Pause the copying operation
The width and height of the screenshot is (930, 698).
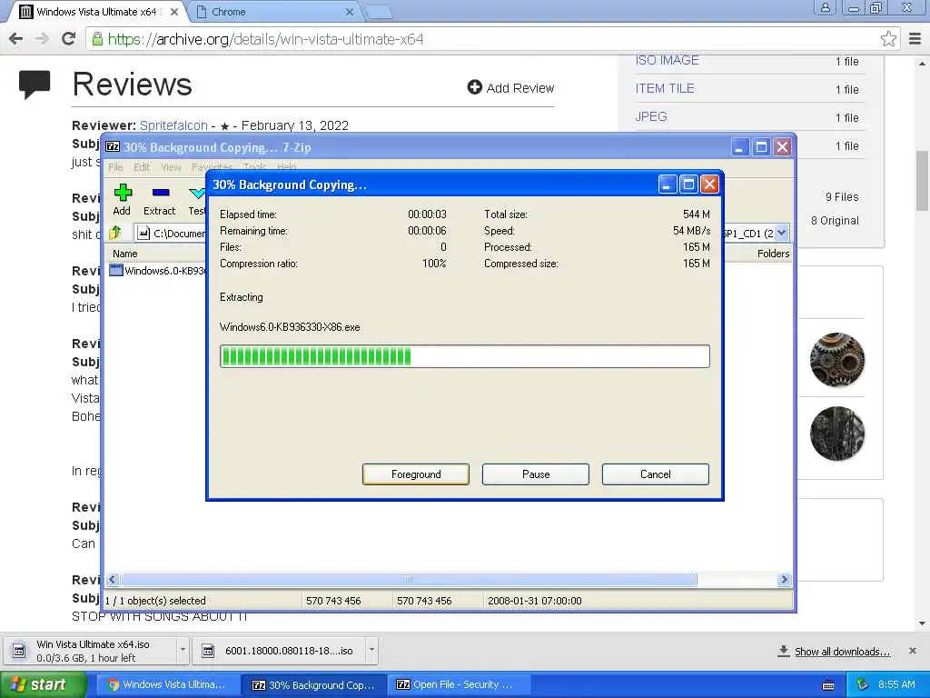click(536, 474)
